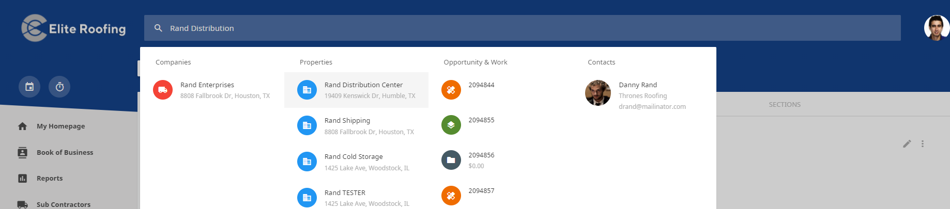This screenshot has width=950, height=209.
Task: Switch to the SECTIONS tab
Action: tap(784, 104)
